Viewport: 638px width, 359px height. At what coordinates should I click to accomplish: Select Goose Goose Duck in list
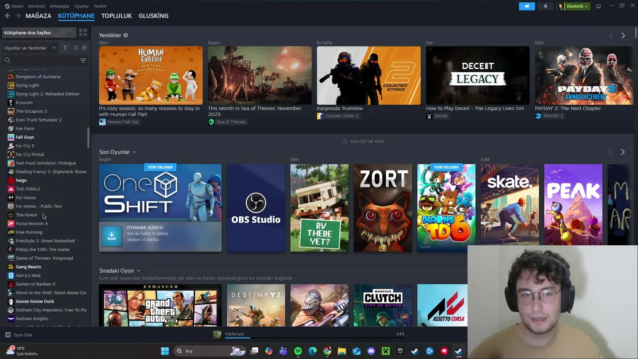click(x=35, y=301)
